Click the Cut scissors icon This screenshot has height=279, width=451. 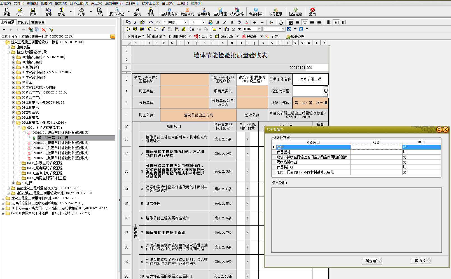coord(135,22)
